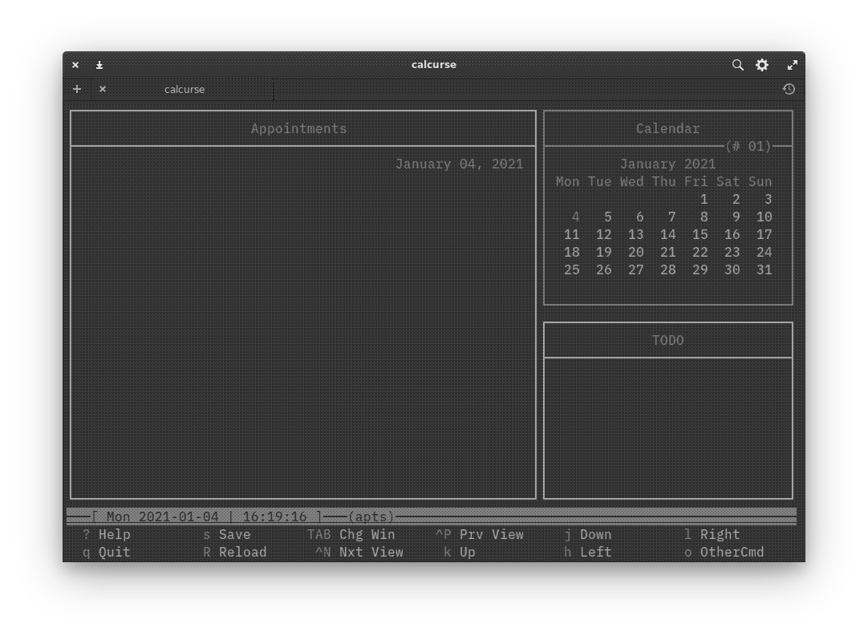The height and width of the screenshot is (636, 868).
Task: Select day 26 in the calendar
Action: [x=603, y=270]
